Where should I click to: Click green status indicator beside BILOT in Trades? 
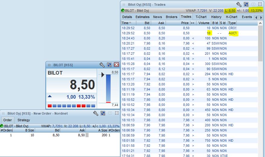pyautogui.click(x=123, y=11)
